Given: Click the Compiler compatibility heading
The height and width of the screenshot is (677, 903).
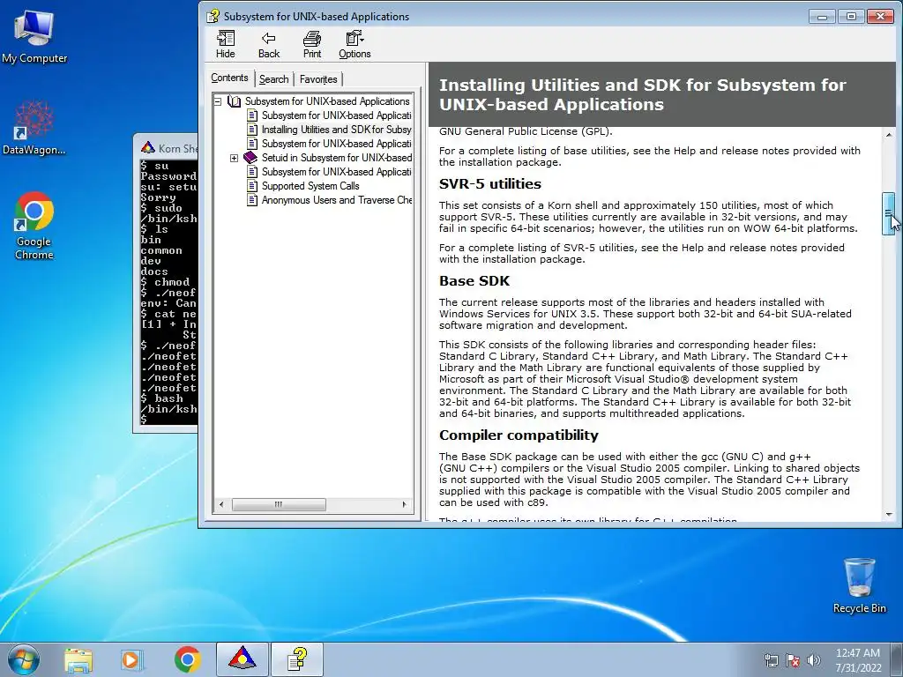Looking at the screenshot, I should [x=519, y=435].
